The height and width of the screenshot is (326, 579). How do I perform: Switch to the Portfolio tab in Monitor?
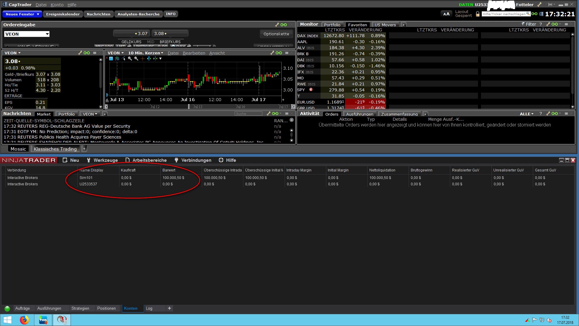(x=332, y=25)
